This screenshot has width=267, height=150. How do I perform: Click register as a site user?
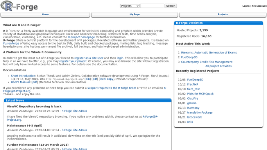(89, 58)
